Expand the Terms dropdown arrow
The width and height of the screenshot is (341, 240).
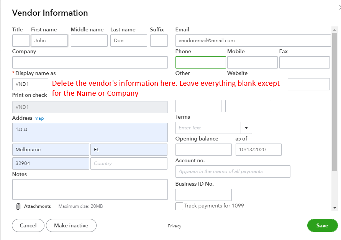coord(246,128)
